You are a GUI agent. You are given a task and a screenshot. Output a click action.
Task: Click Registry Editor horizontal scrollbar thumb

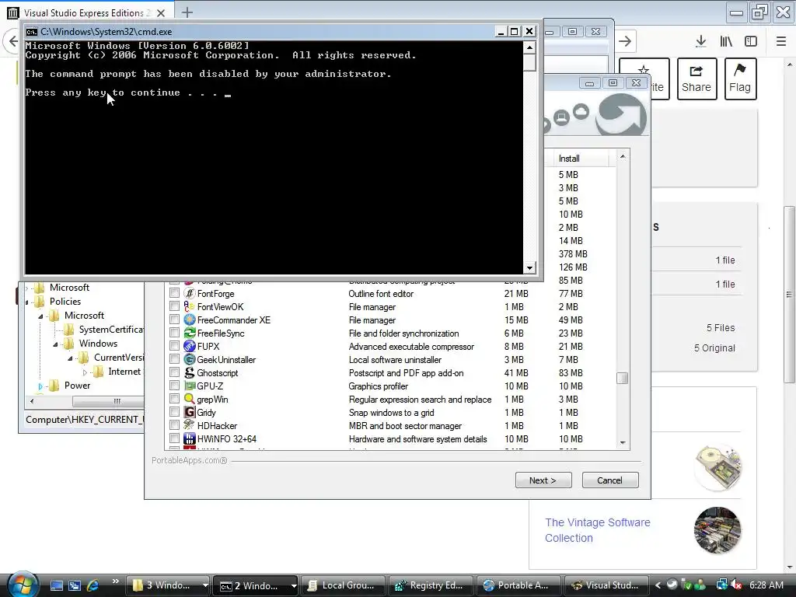coord(110,401)
